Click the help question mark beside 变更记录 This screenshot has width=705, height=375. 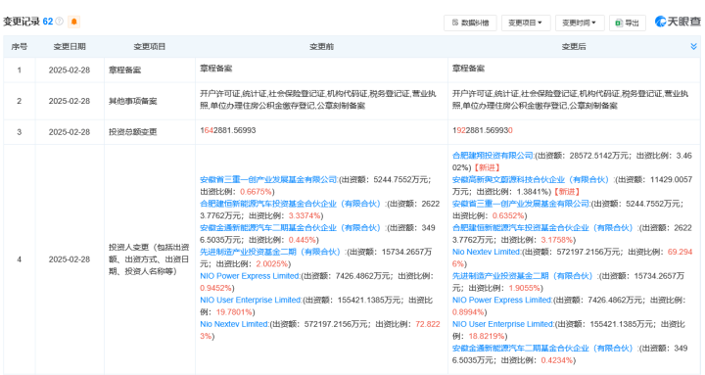tap(60, 22)
